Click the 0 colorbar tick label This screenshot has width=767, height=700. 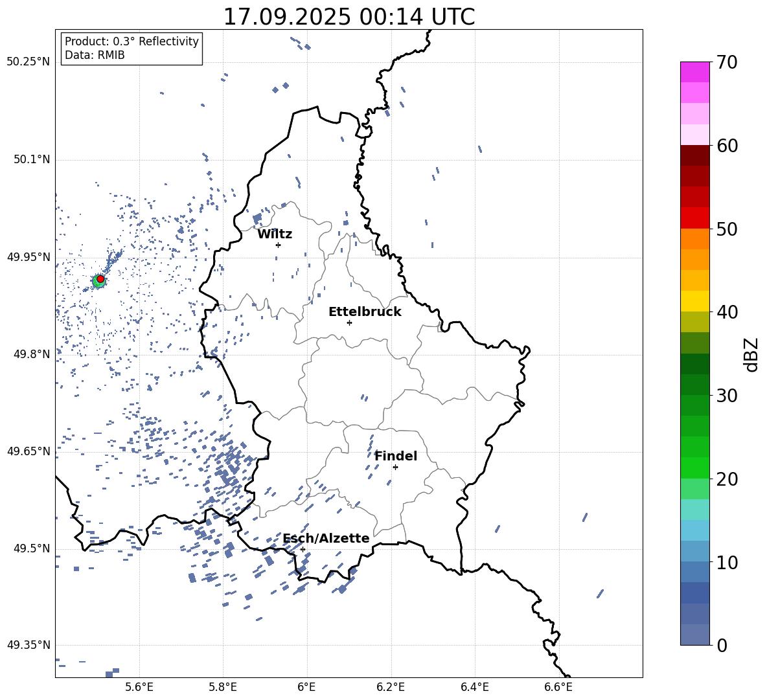(722, 645)
